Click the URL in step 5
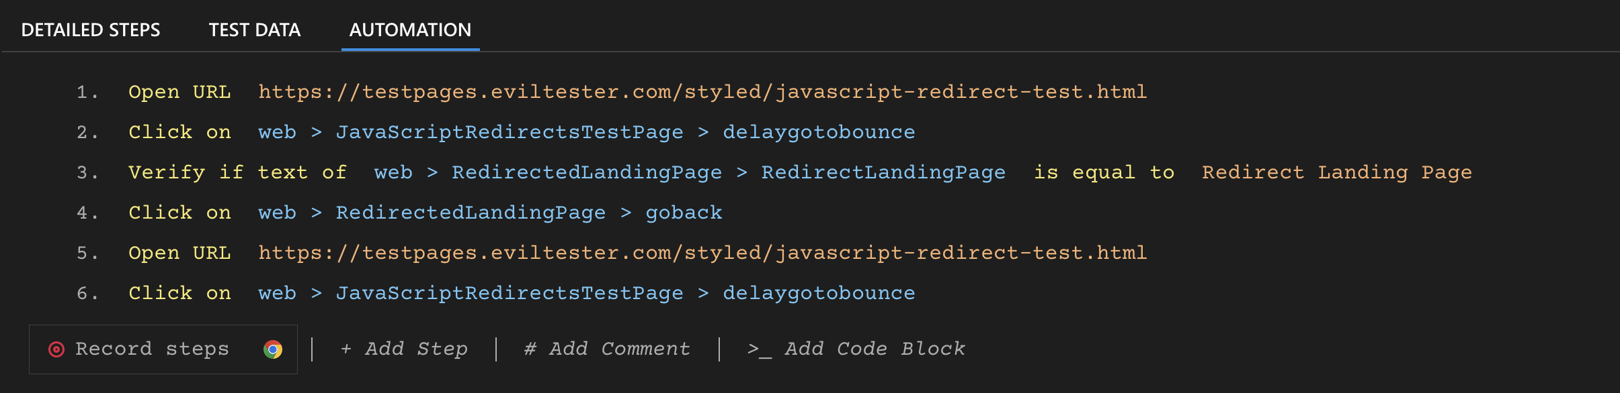 (702, 253)
